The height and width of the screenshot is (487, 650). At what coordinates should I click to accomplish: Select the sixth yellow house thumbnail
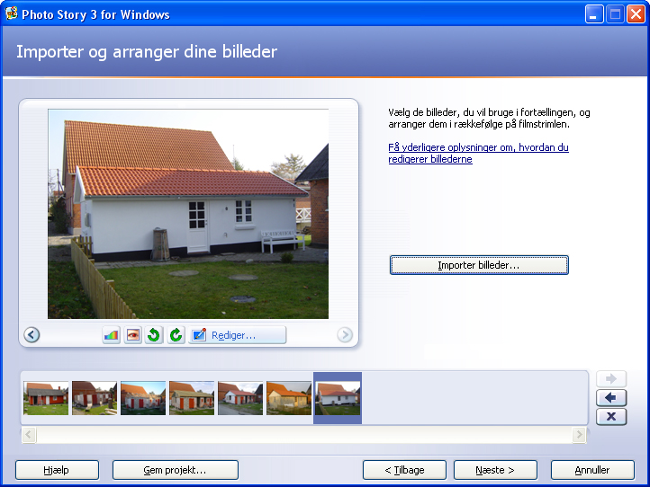click(x=289, y=398)
